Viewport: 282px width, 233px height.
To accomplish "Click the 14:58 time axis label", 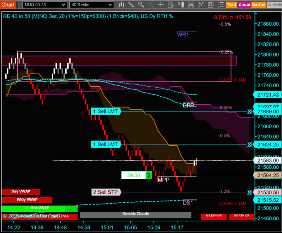I will pyautogui.click(x=83, y=228).
